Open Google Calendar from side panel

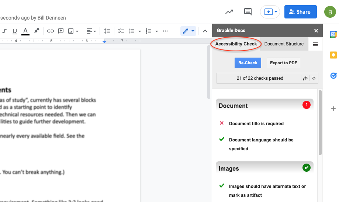pyautogui.click(x=333, y=34)
